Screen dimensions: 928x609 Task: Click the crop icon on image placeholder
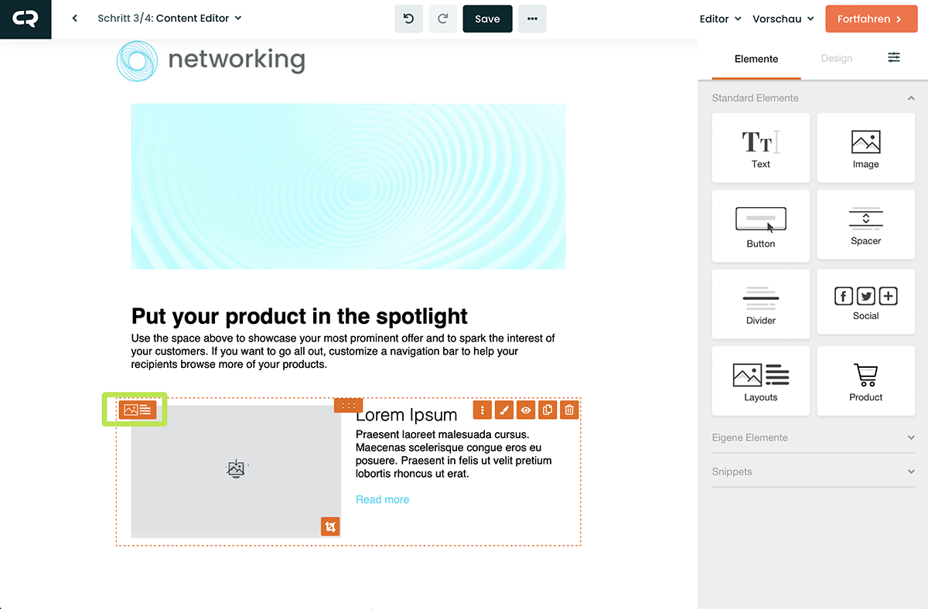tap(330, 527)
